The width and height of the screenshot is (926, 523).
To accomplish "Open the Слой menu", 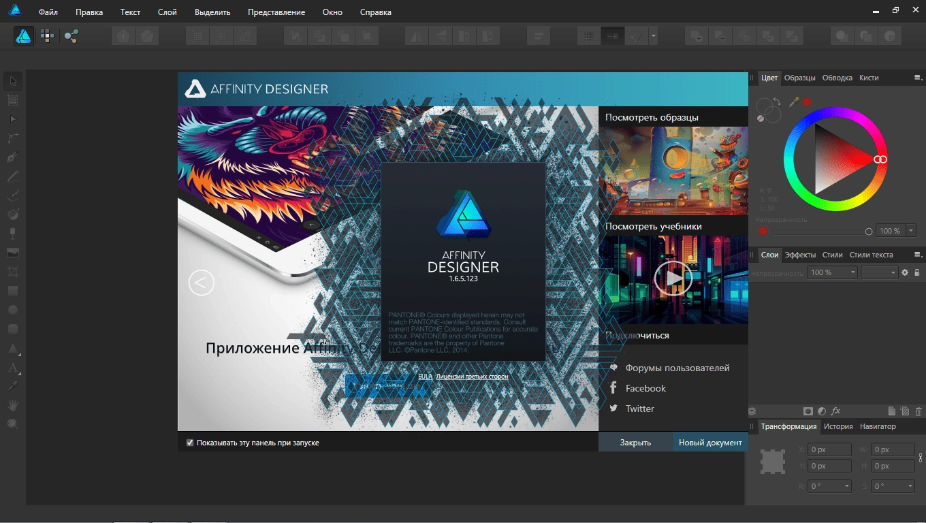I will click(x=167, y=12).
